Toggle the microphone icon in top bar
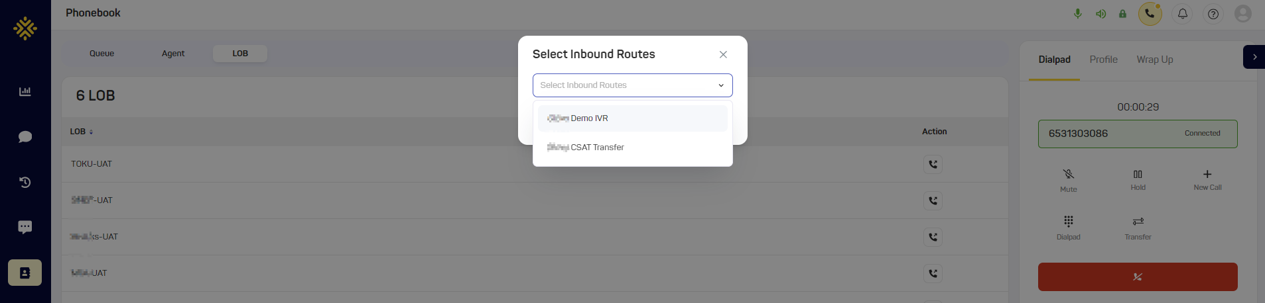This screenshot has height=303, width=1265. tap(1078, 14)
